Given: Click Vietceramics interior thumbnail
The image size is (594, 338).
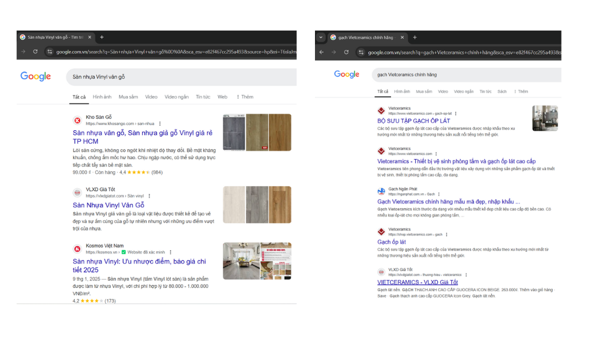Looking at the screenshot, I should 545,118.
